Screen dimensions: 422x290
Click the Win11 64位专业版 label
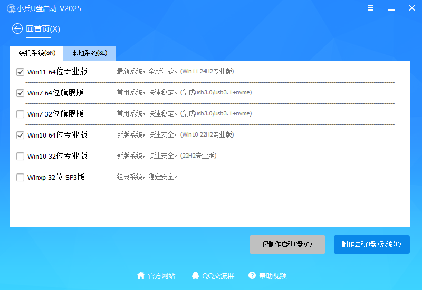[57, 72]
